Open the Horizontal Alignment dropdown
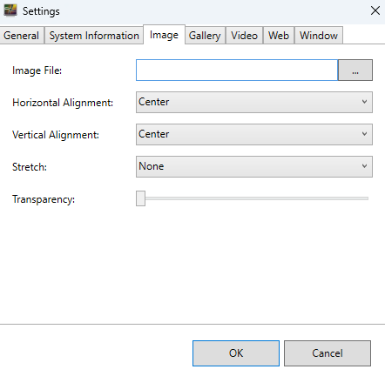 [254, 103]
